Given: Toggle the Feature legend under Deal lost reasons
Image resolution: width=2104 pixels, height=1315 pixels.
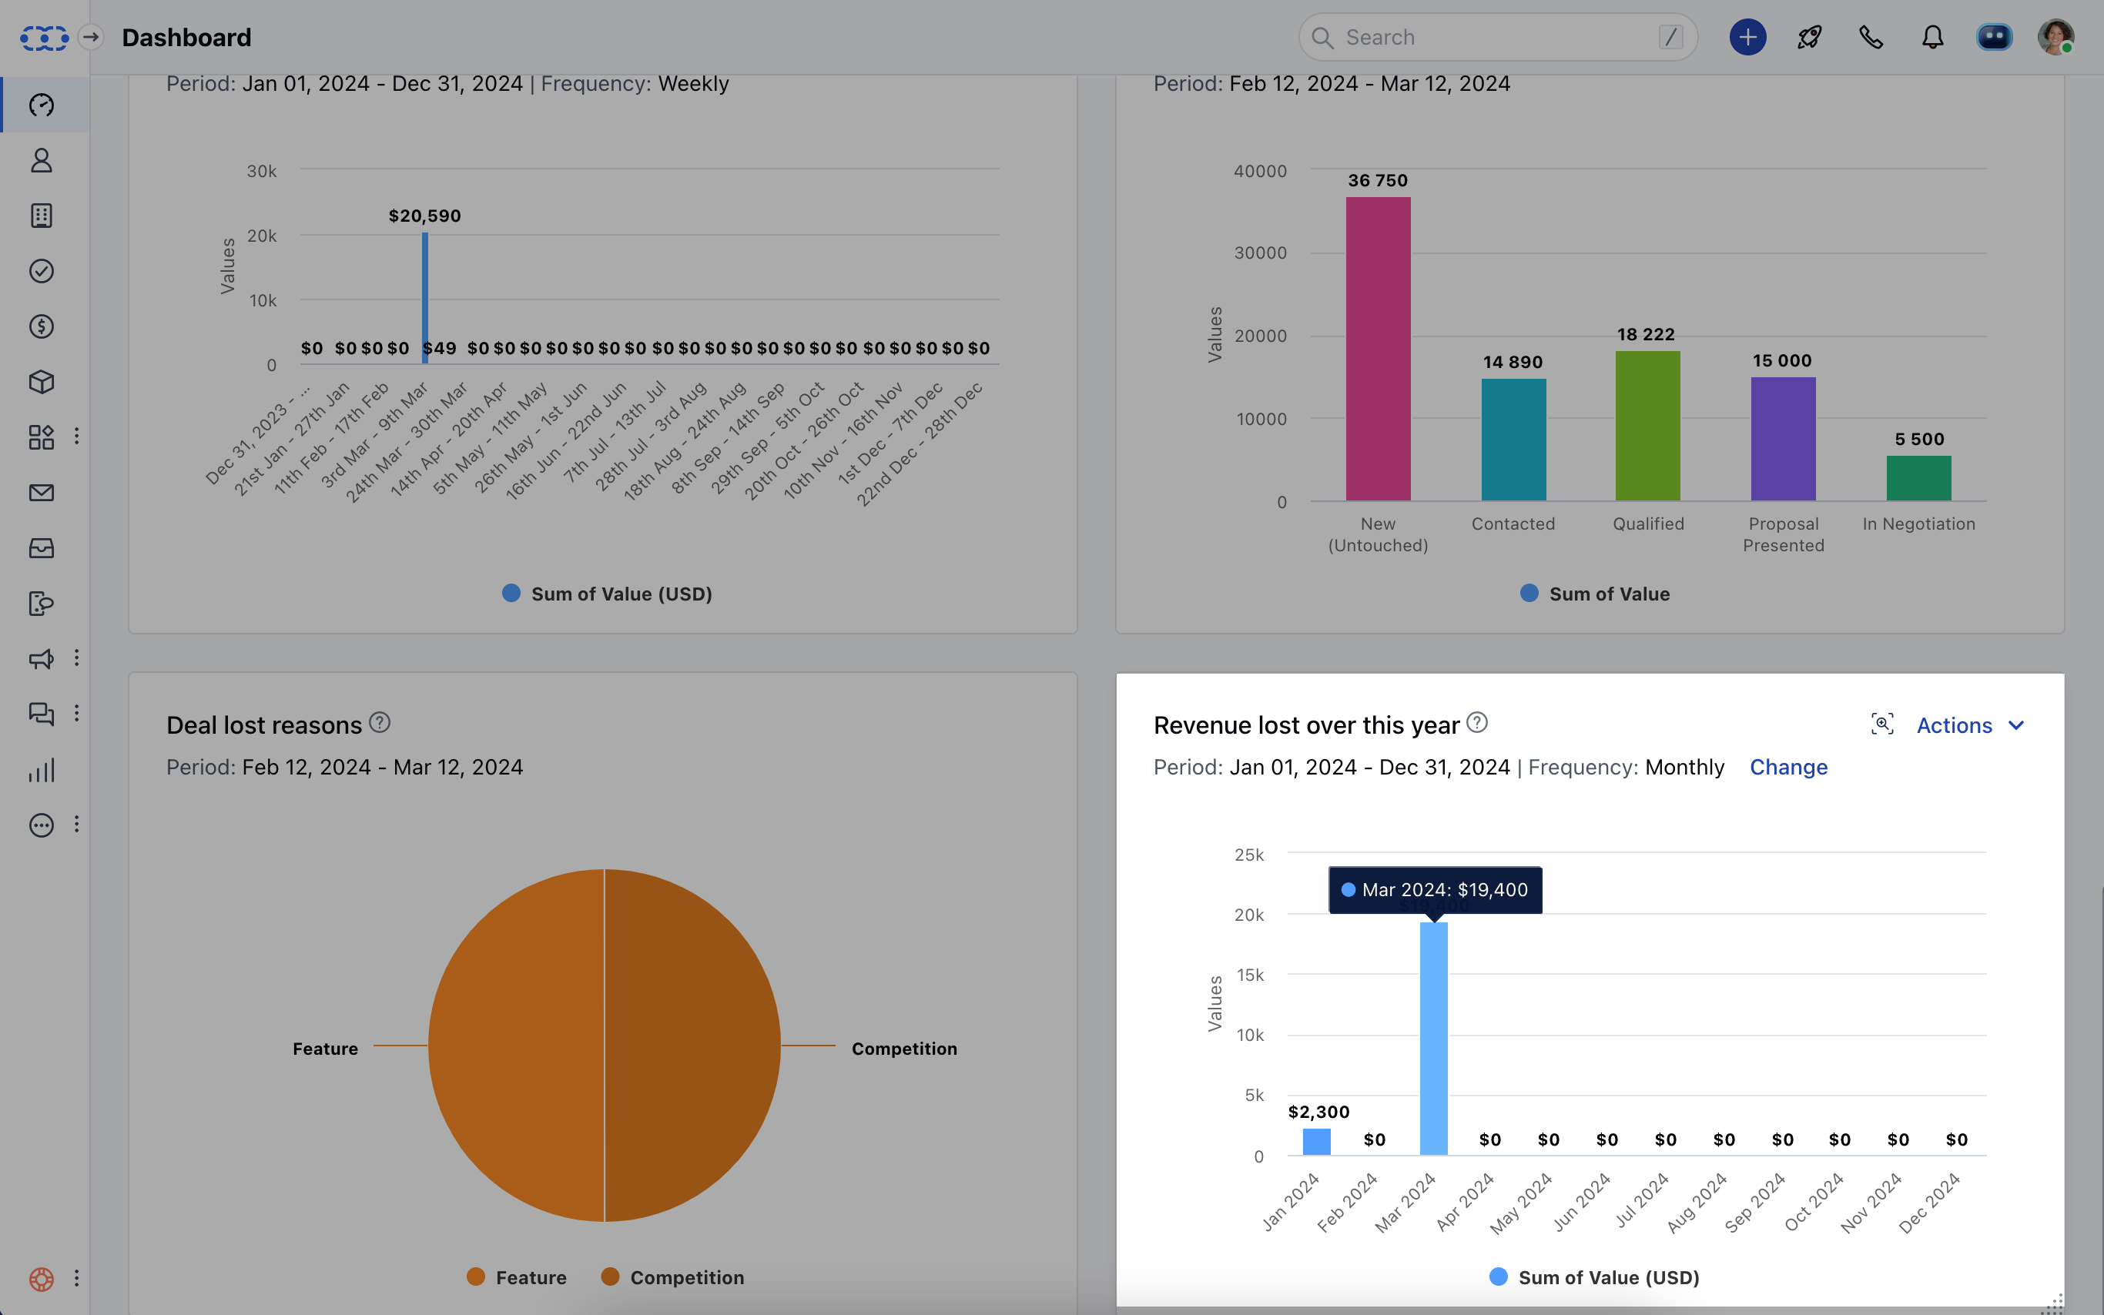Looking at the screenshot, I should coord(517,1277).
